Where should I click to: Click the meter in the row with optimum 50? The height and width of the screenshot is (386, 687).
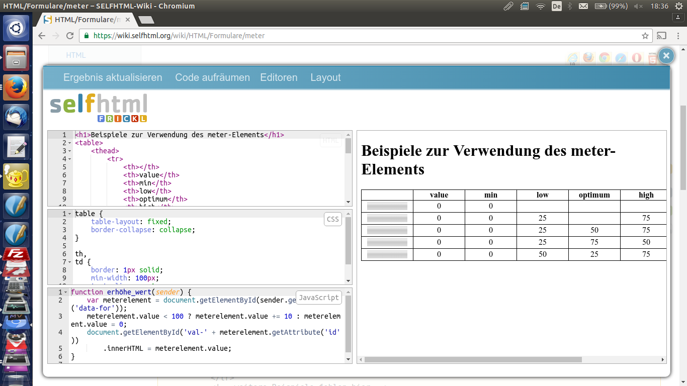click(x=387, y=230)
